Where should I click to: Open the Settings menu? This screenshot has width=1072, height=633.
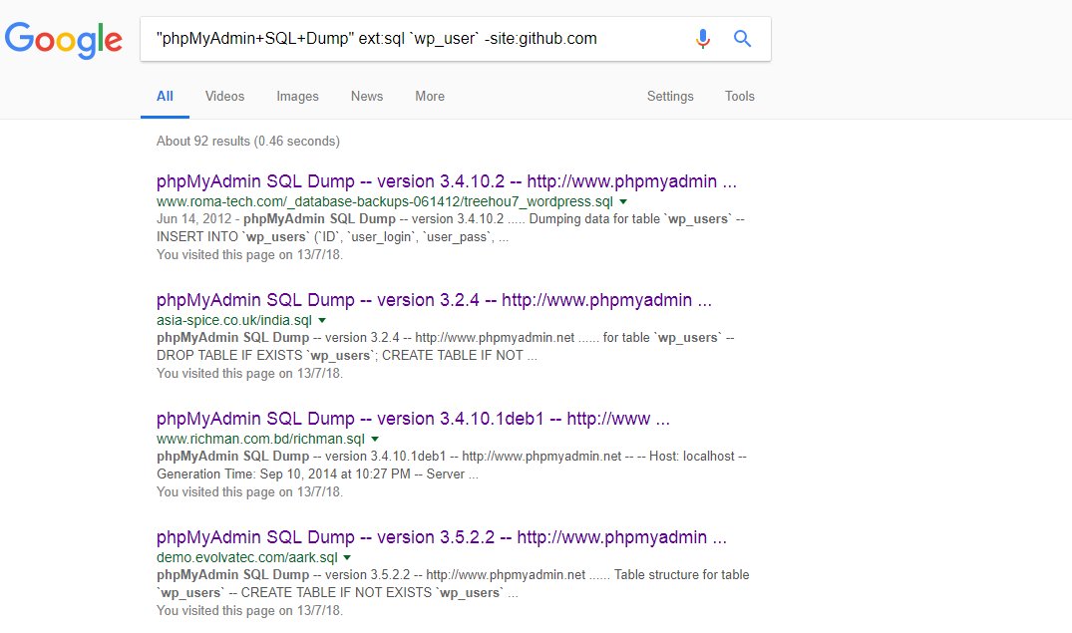click(670, 97)
